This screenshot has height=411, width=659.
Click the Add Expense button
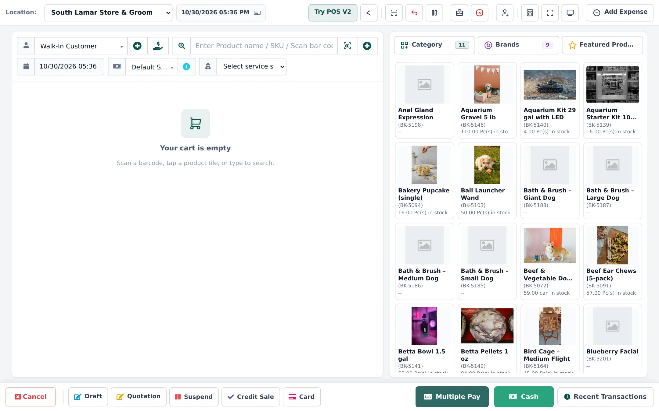pos(620,12)
